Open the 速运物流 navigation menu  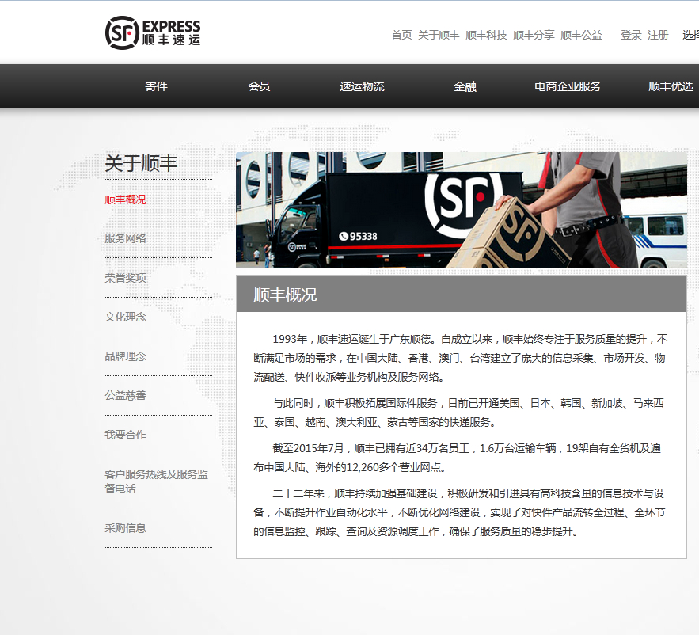(x=362, y=86)
